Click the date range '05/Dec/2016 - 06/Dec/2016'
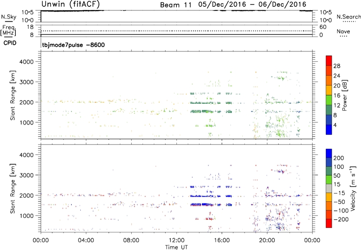Viewport: 361px width, 250px height. [252, 5]
